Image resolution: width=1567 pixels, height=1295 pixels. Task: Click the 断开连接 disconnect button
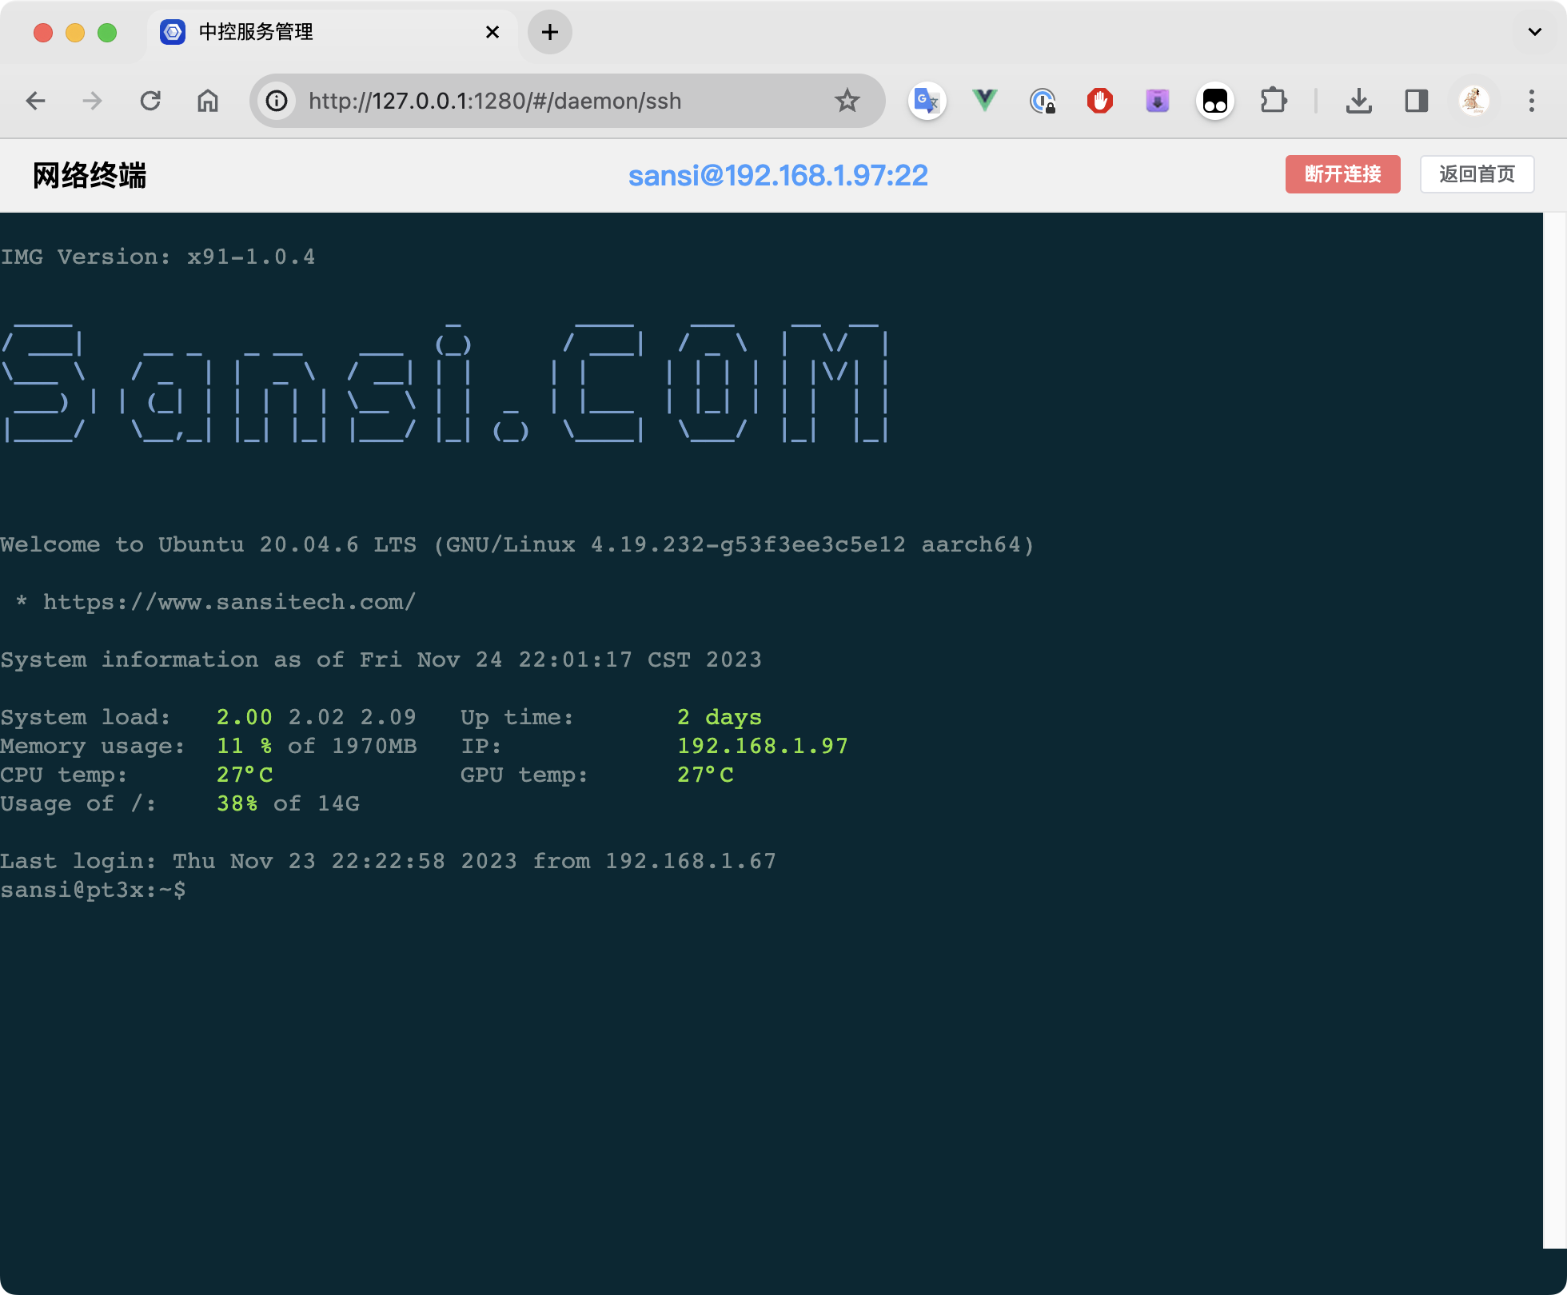point(1342,174)
